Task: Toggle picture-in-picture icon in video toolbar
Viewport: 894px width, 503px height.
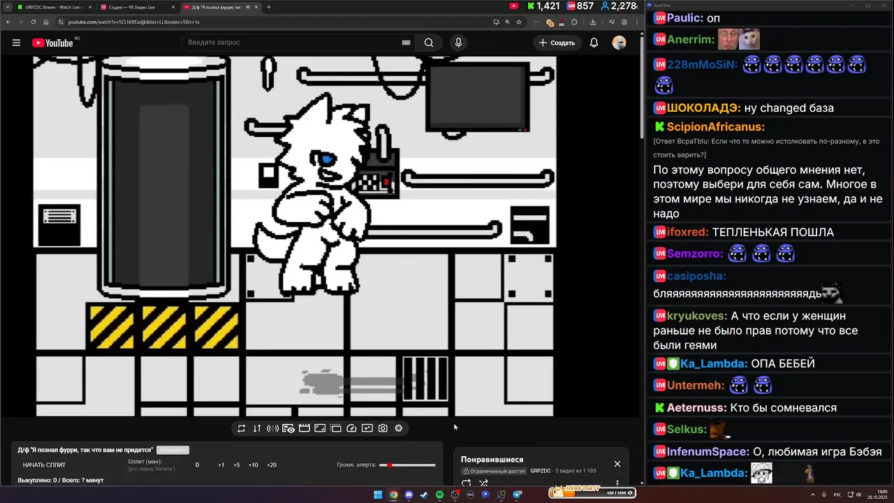Action: point(320,428)
